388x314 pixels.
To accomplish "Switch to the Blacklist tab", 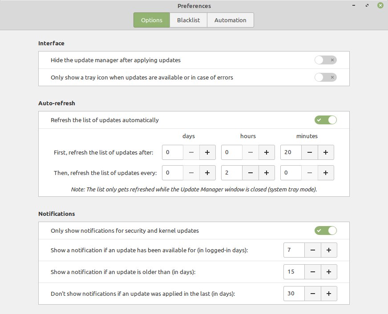I will 188,20.
